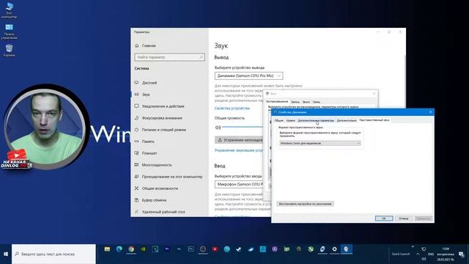Open Главная home in Settings sidebar

point(149,45)
